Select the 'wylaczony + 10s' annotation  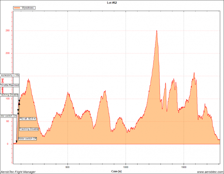tap(10, 75)
